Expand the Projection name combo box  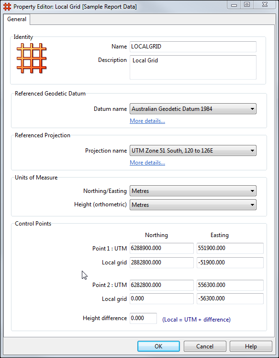click(x=193, y=151)
